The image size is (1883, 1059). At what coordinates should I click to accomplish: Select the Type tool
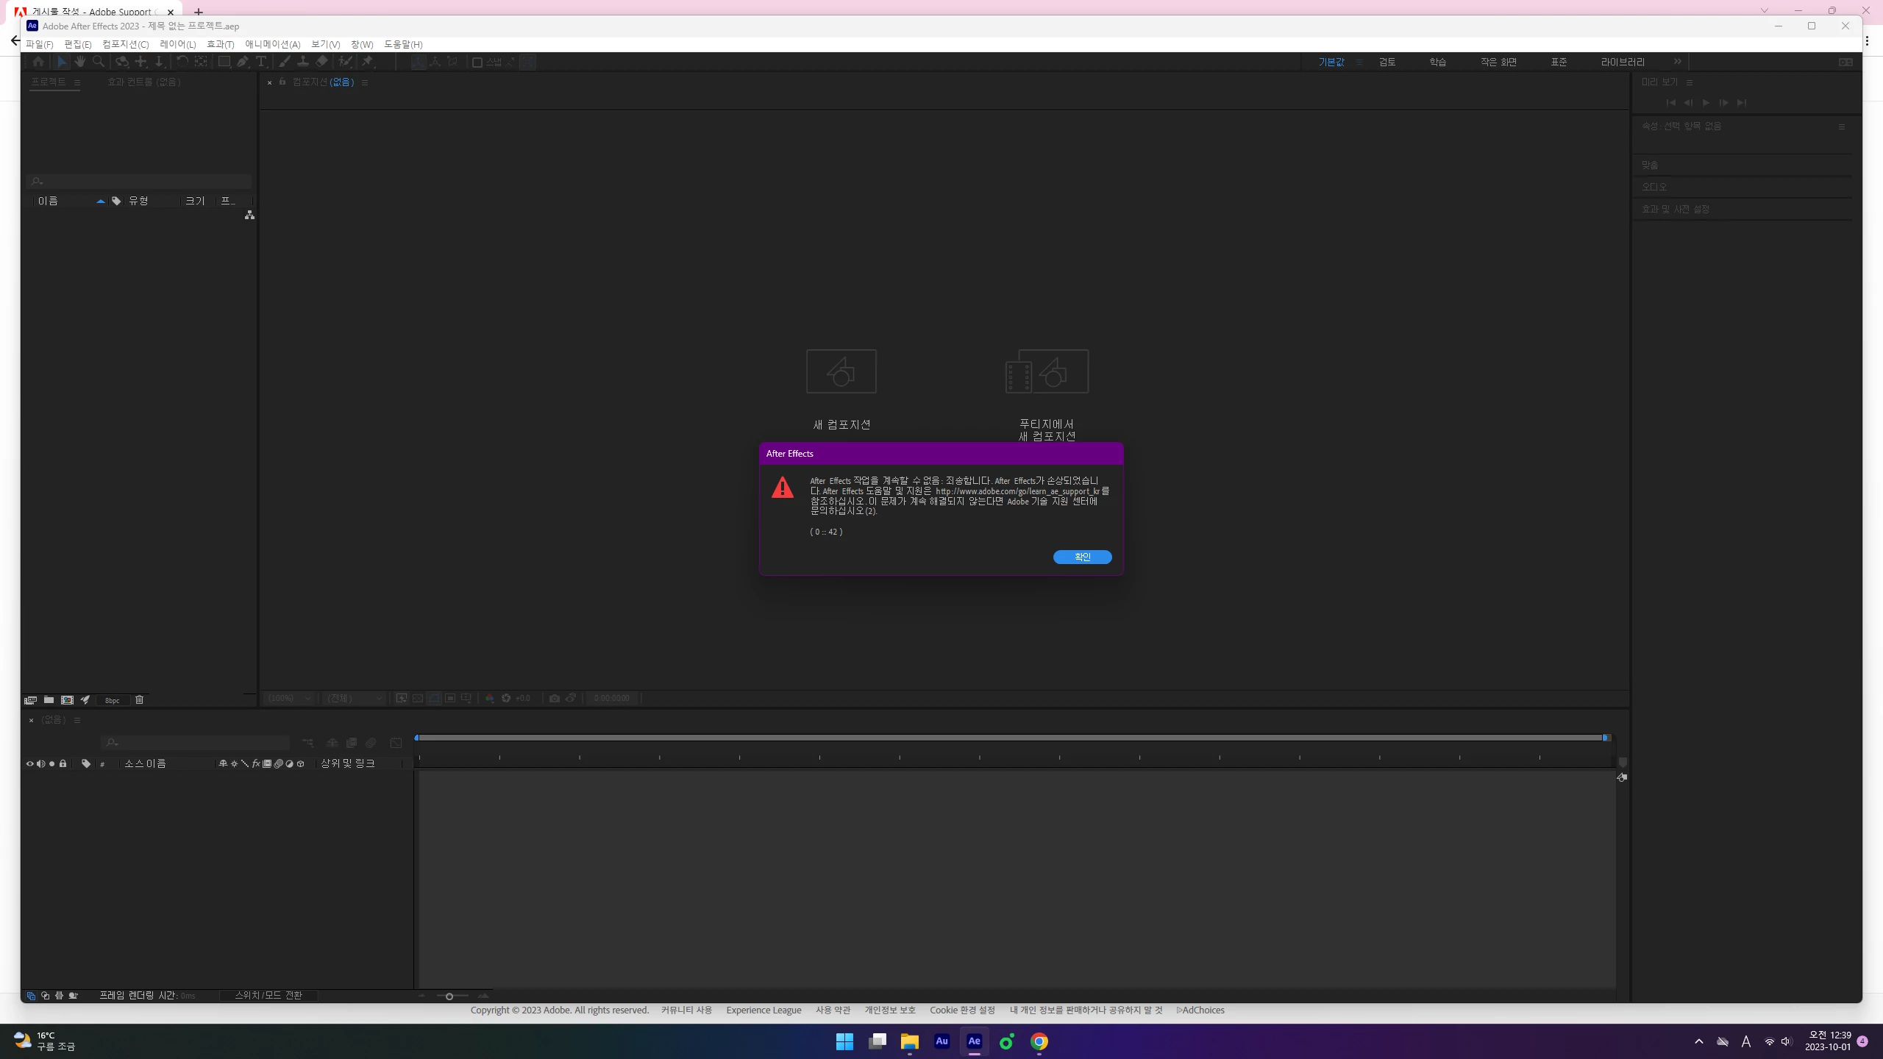tap(261, 62)
